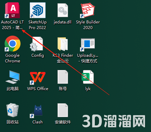This screenshot has height=132, width=151.
Task: Click the 'Google Chrome' label text
Action: 13,58
